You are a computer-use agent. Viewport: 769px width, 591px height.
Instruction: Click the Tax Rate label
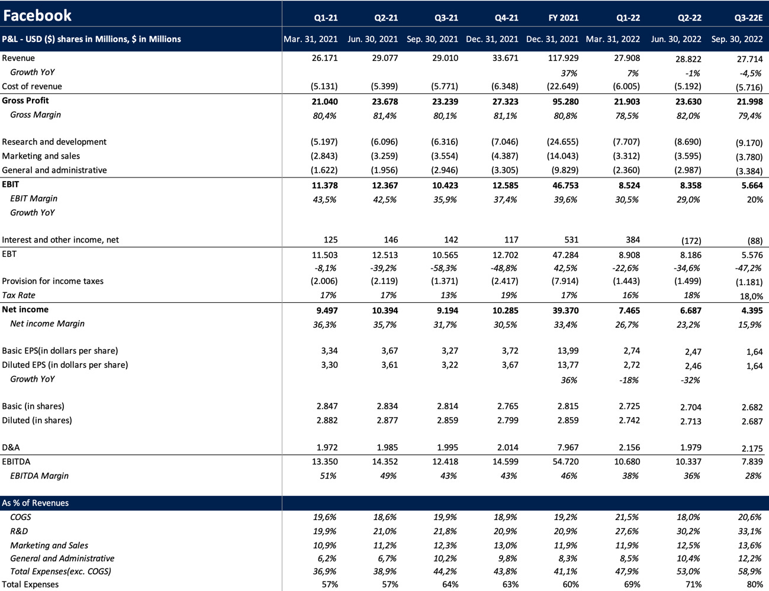tap(19, 296)
